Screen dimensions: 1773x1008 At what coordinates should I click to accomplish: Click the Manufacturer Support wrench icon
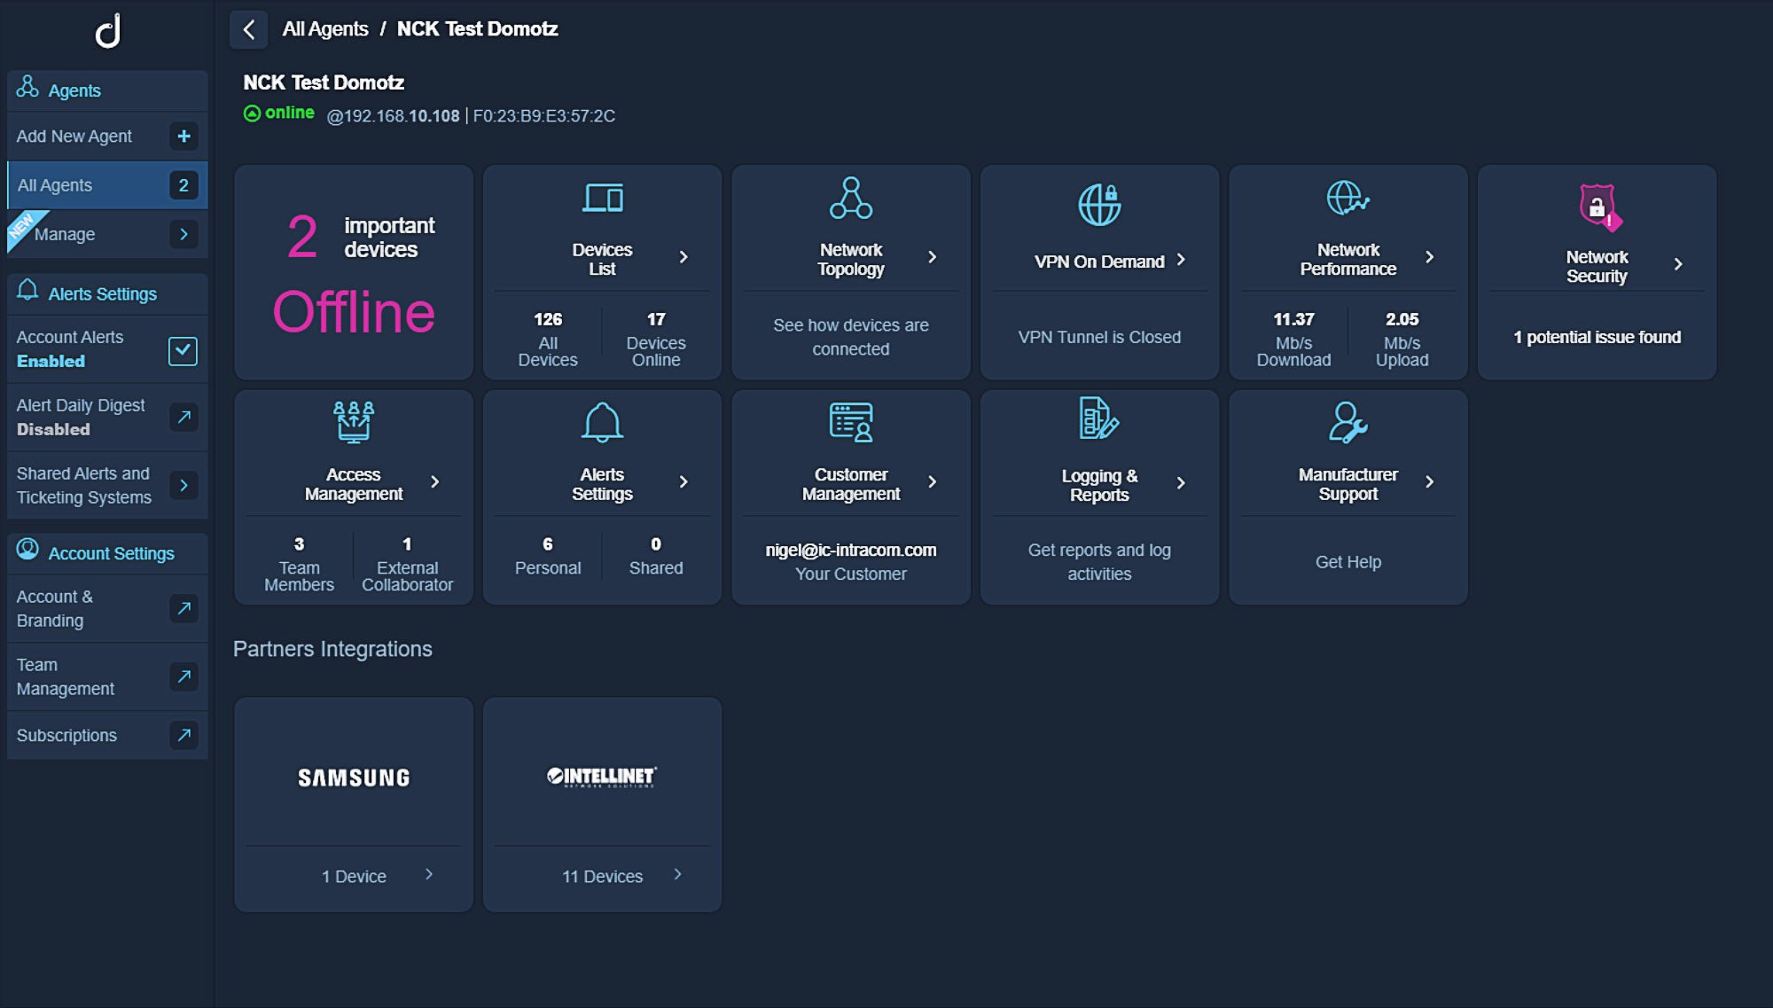click(1347, 422)
